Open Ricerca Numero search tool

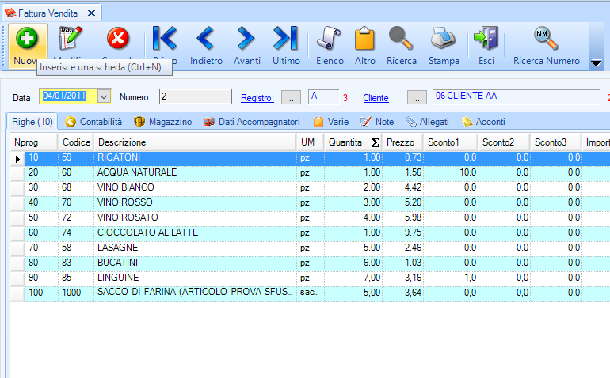point(546,39)
